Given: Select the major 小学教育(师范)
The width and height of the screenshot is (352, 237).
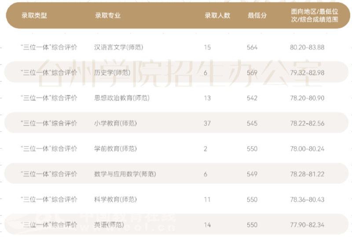Looking at the screenshot, I should point(115,123).
